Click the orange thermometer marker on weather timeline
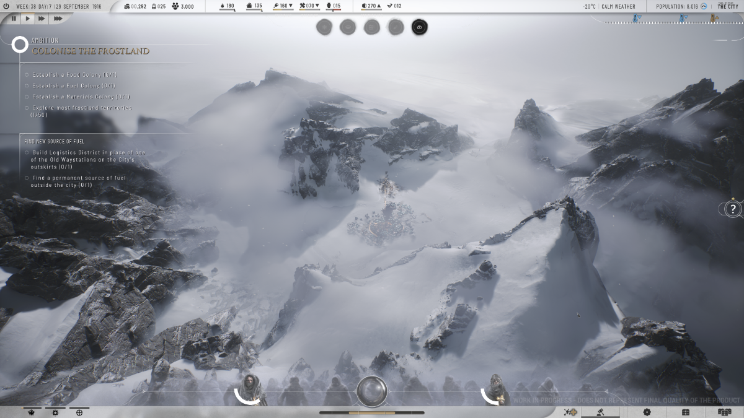Screen dimensions: 744x418 (x=714, y=19)
